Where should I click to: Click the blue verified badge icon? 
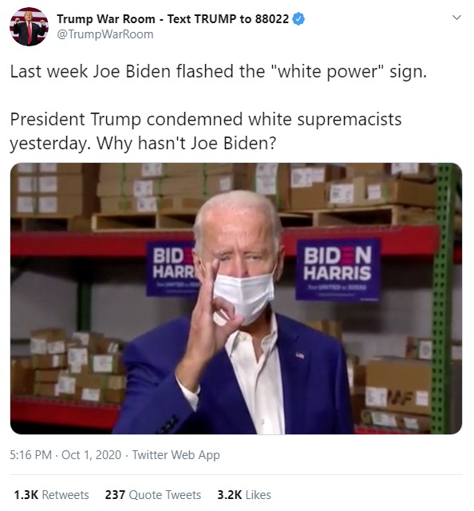298,19
